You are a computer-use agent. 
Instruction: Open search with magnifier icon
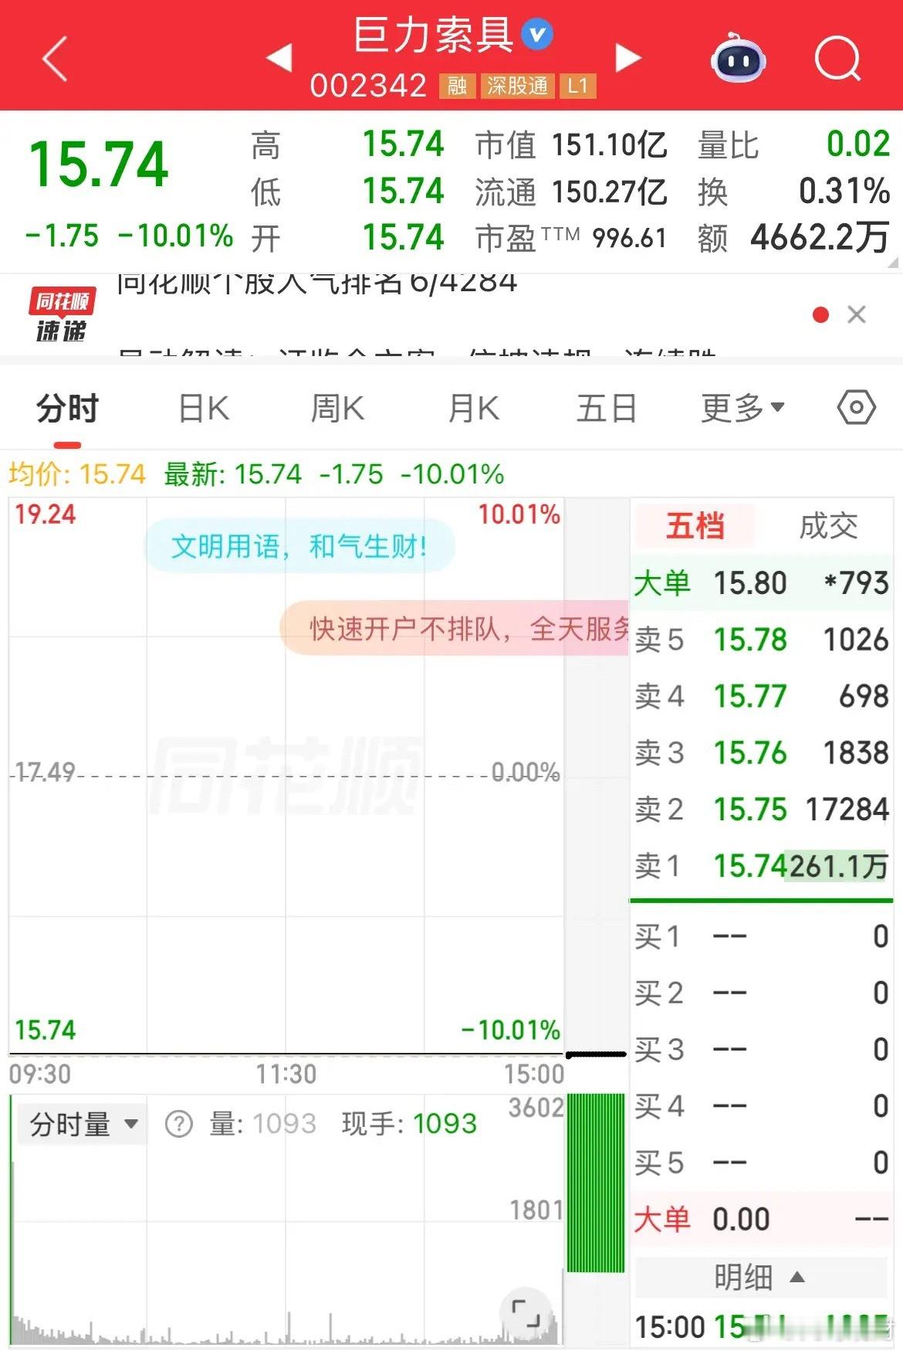click(838, 58)
